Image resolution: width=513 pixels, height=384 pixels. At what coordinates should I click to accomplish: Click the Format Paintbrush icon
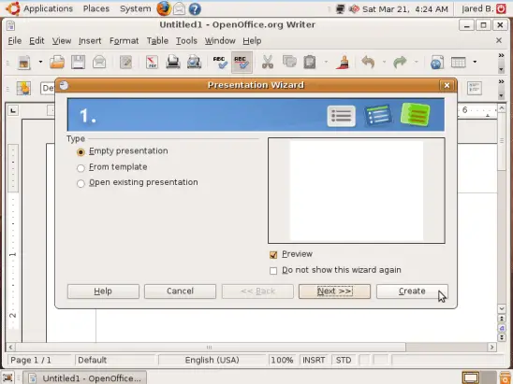pyautogui.click(x=344, y=62)
